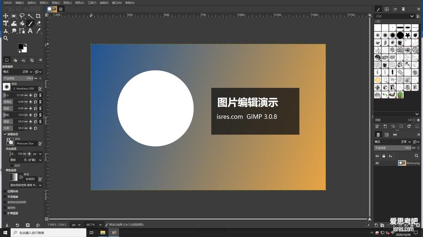Select the Fuzzy Select magic wand tool
The height and width of the screenshot is (237, 423).
(x=30, y=16)
